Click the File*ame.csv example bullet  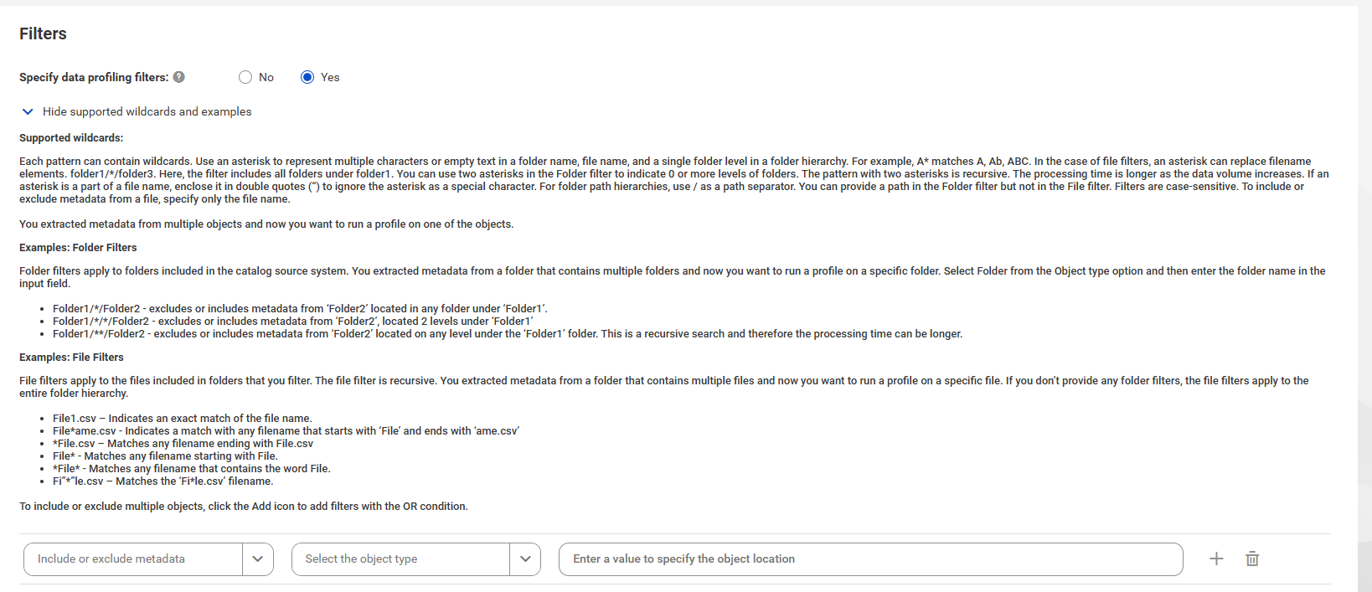pyautogui.click(x=286, y=430)
